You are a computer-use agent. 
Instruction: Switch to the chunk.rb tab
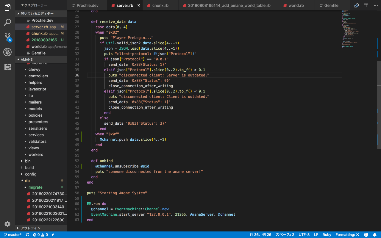pyautogui.click(x=160, y=5)
